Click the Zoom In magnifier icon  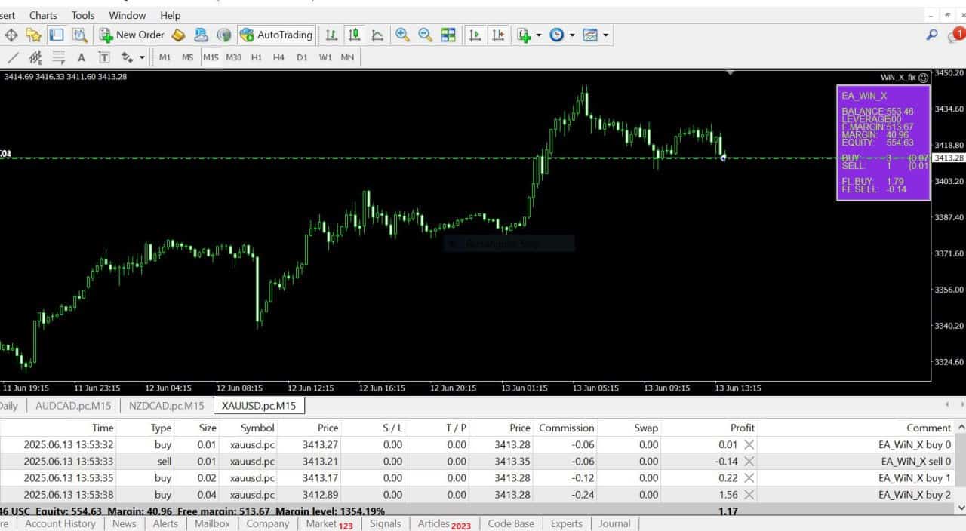coord(402,35)
